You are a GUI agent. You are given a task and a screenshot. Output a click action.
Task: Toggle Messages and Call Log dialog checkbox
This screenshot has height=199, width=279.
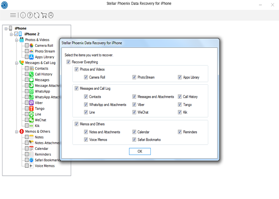point(77,88)
